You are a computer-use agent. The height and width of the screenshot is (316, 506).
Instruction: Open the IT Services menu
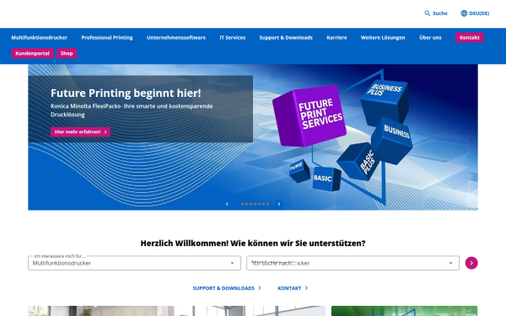click(x=233, y=37)
